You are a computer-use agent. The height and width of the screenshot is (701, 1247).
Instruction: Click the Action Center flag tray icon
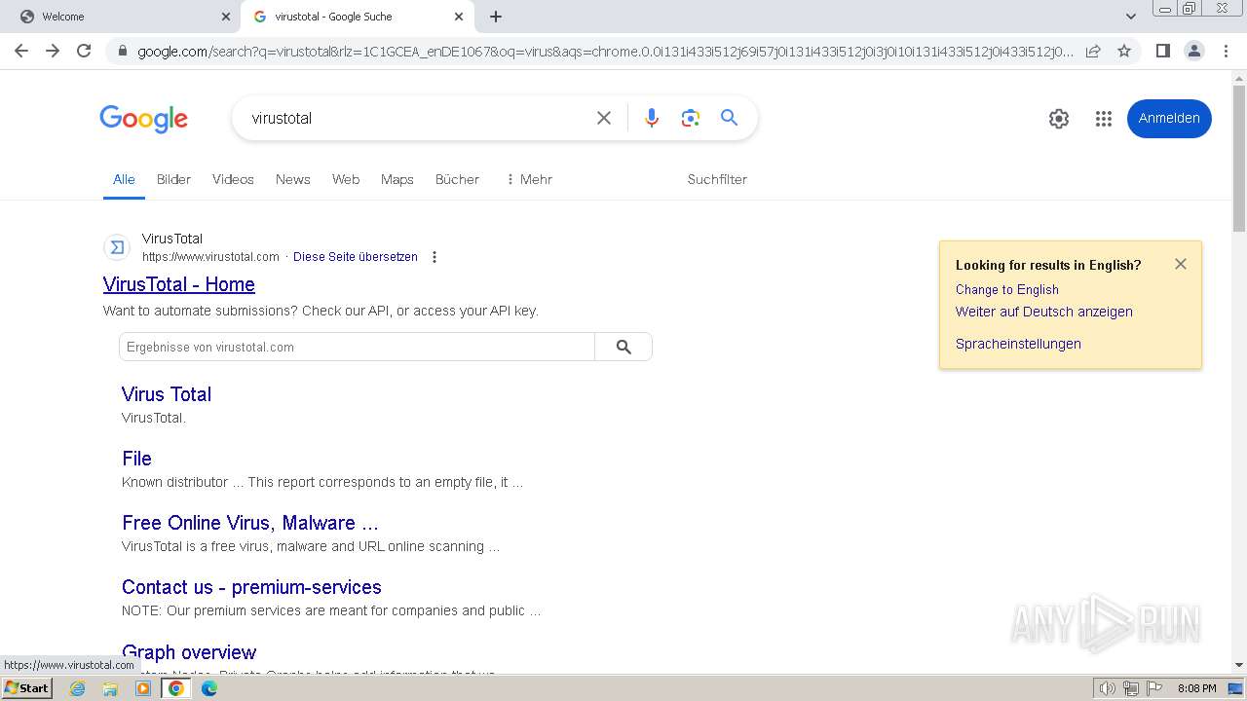(1154, 688)
